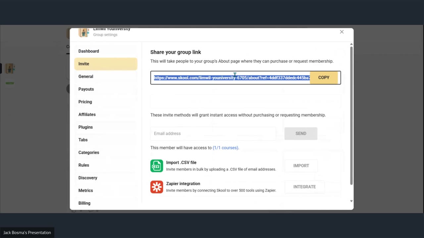Click the SEND invite button
Screen dimensions: 424x238
tap(301, 134)
